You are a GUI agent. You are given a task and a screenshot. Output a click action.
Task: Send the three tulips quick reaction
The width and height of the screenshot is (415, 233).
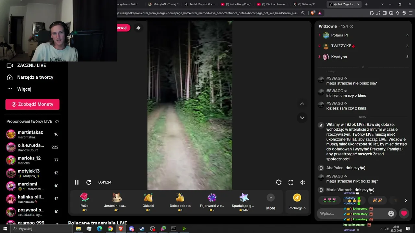pyautogui.click(x=330, y=200)
